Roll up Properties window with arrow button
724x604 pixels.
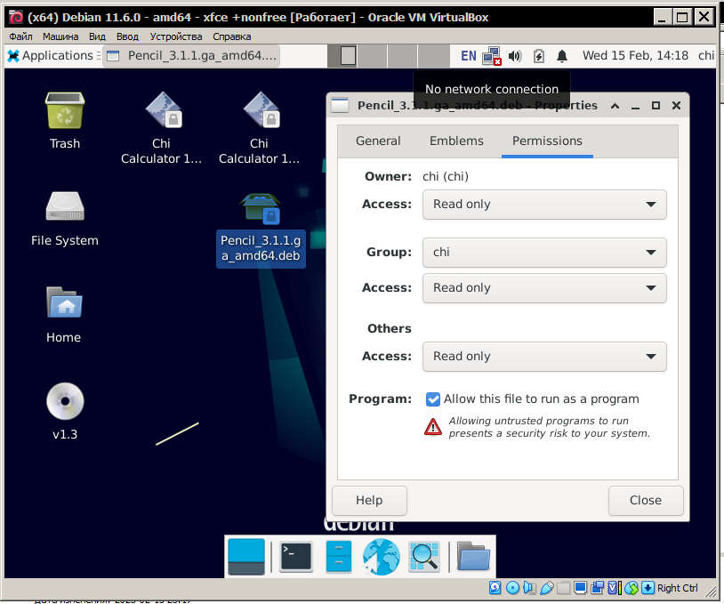tap(615, 106)
